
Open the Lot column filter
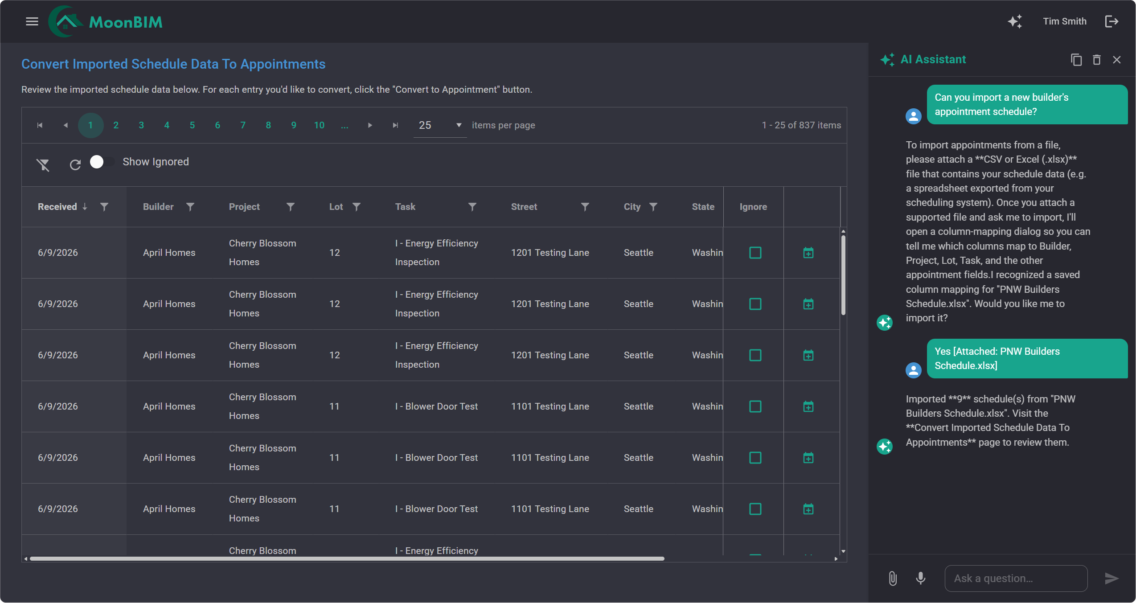click(x=357, y=207)
